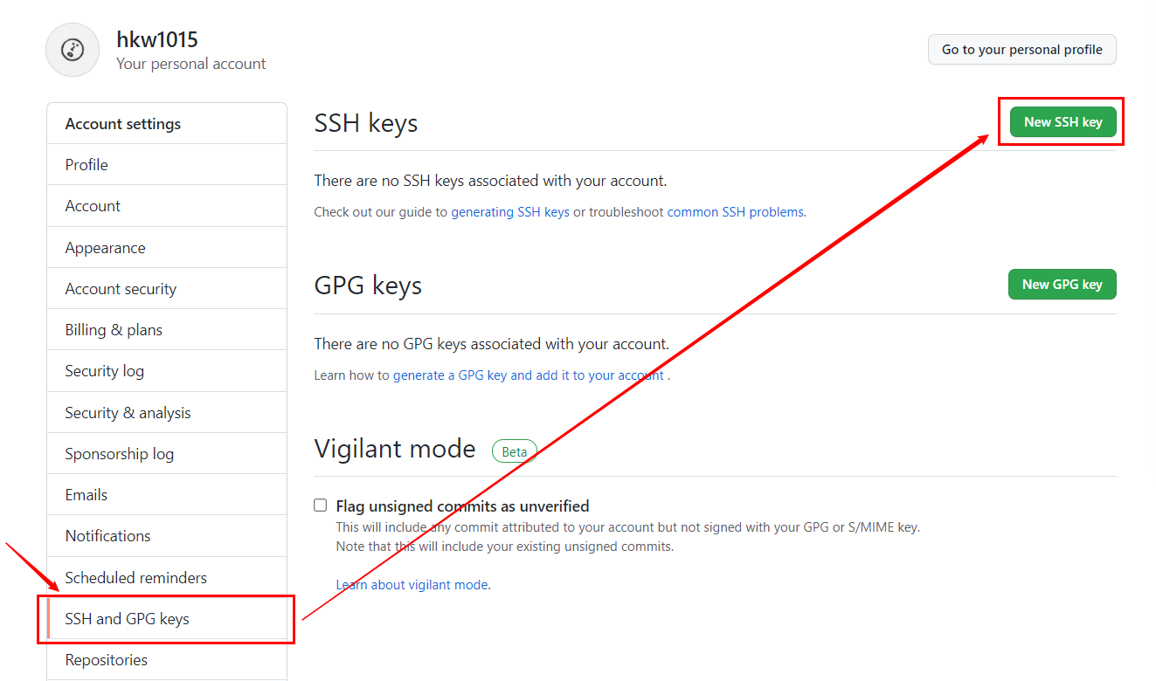Follow the generate a GPG key link
Screen dimensions: 1156x681
point(529,375)
